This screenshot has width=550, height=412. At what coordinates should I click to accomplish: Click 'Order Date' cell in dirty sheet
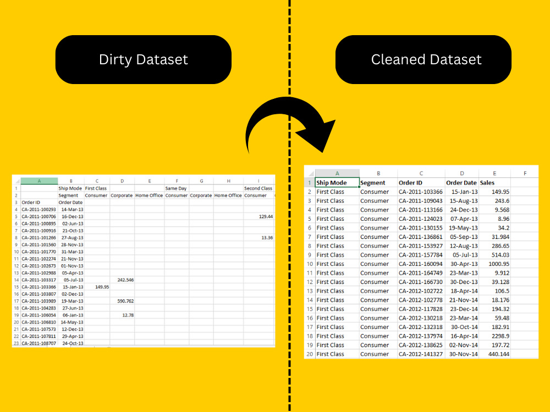pyautogui.click(x=70, y=202)
